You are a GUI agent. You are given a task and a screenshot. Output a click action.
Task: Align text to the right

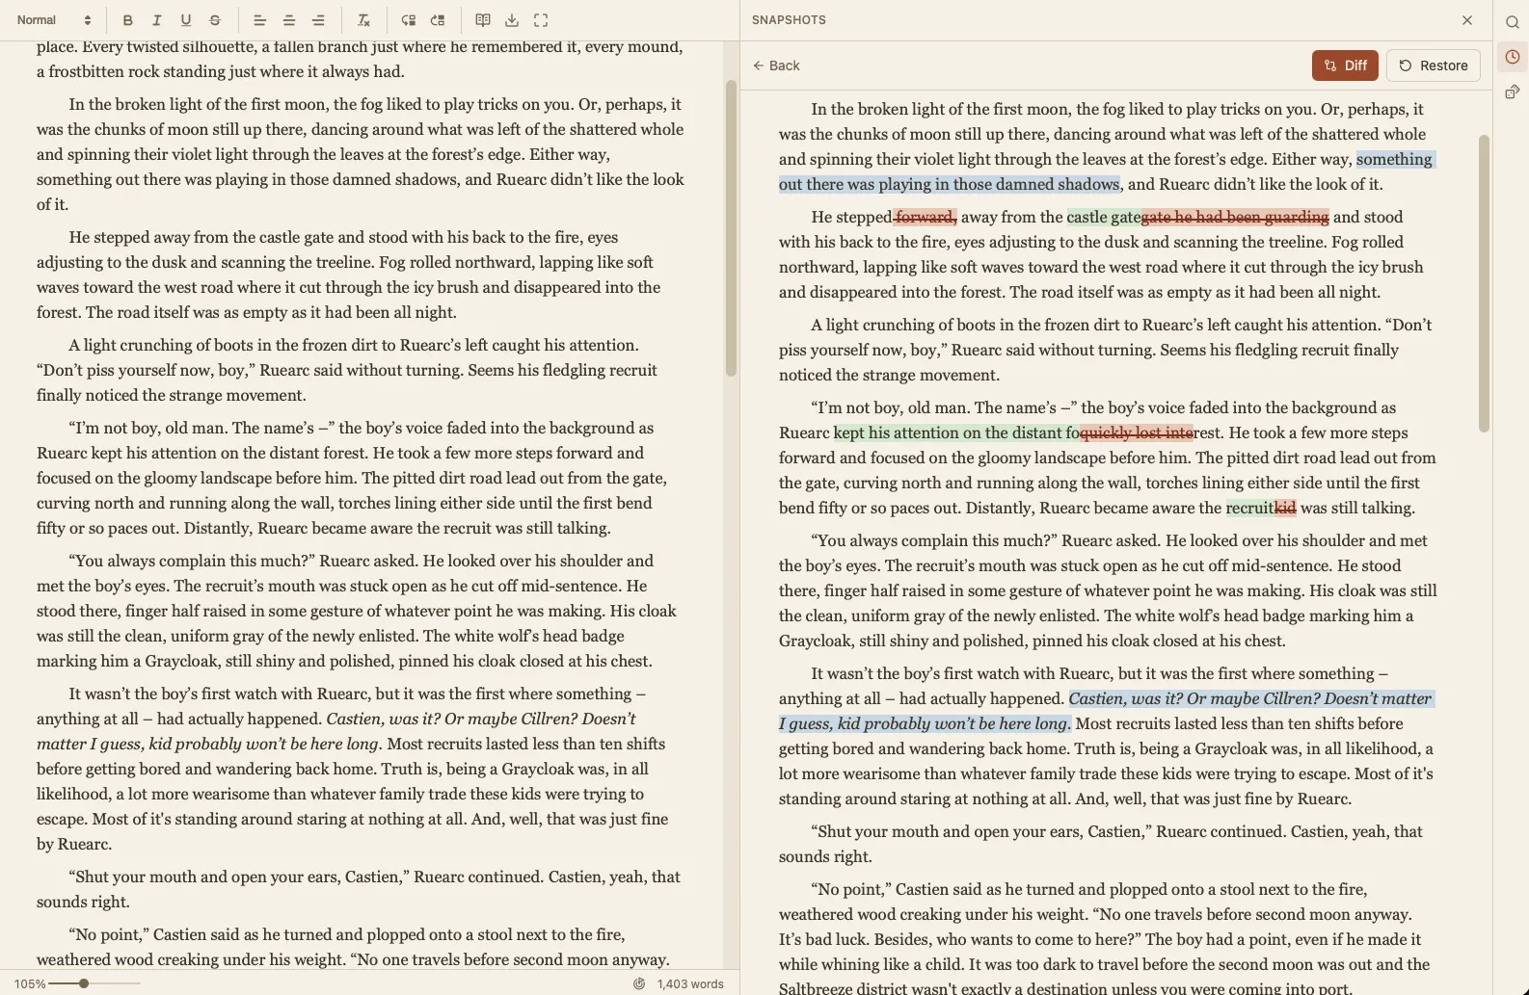click(x=318, y=20)
